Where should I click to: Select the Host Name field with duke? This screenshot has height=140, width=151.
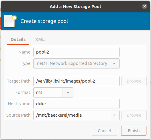[76, 104]
